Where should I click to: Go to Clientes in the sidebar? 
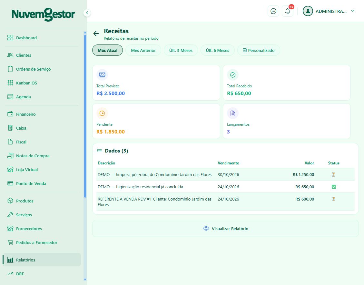coord(42,55)
